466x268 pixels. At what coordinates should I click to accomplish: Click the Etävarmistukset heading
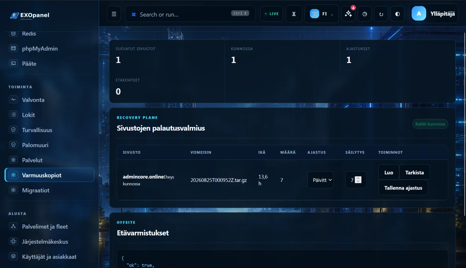143,233
